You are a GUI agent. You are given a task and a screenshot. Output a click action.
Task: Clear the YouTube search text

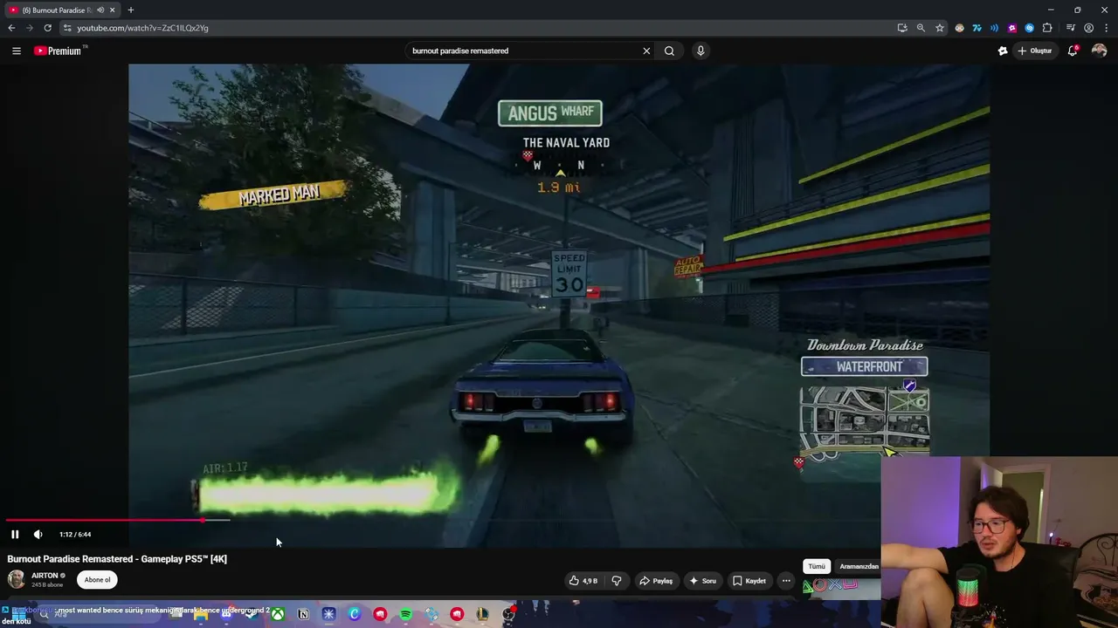coord(646,51)
